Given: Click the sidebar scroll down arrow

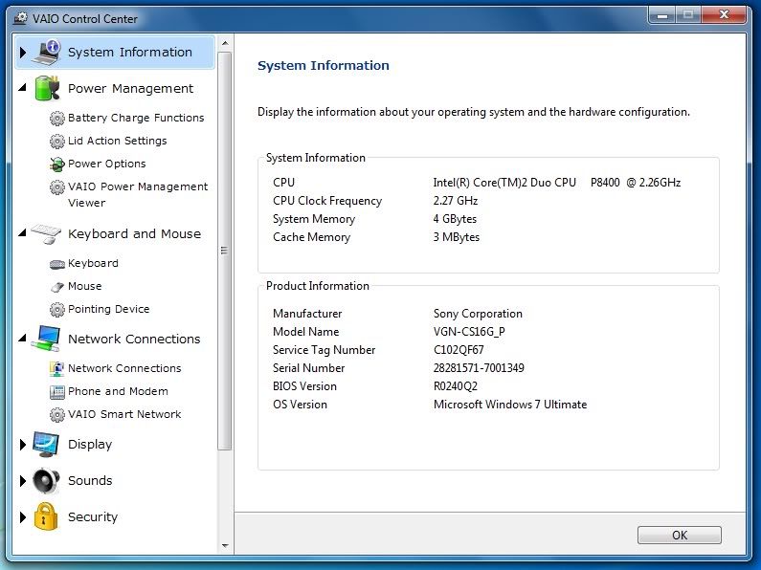Looking at the screenshot, I should (x=225, y=545).
